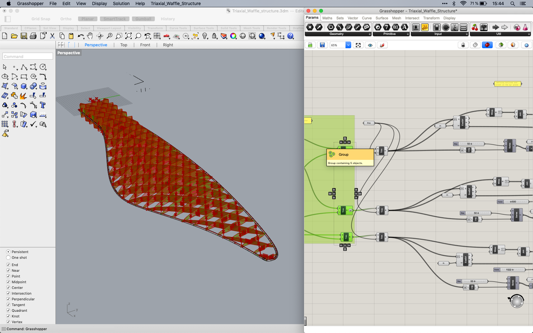This screenshot has height=333, width=533.
Task: Click the light bulb Hide objects icon
Action: click(x=205, y=36)
